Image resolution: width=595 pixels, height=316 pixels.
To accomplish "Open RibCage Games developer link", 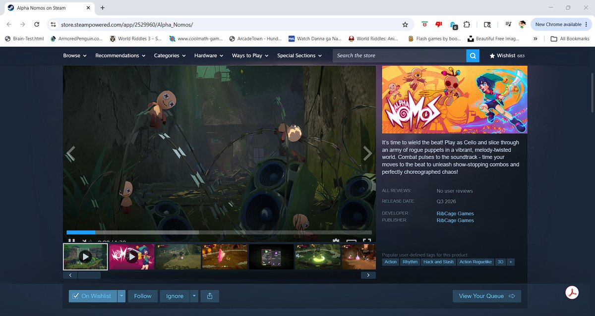I will [455, 213].
